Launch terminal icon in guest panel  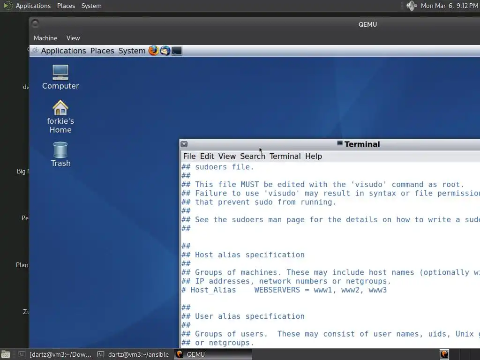177,51
